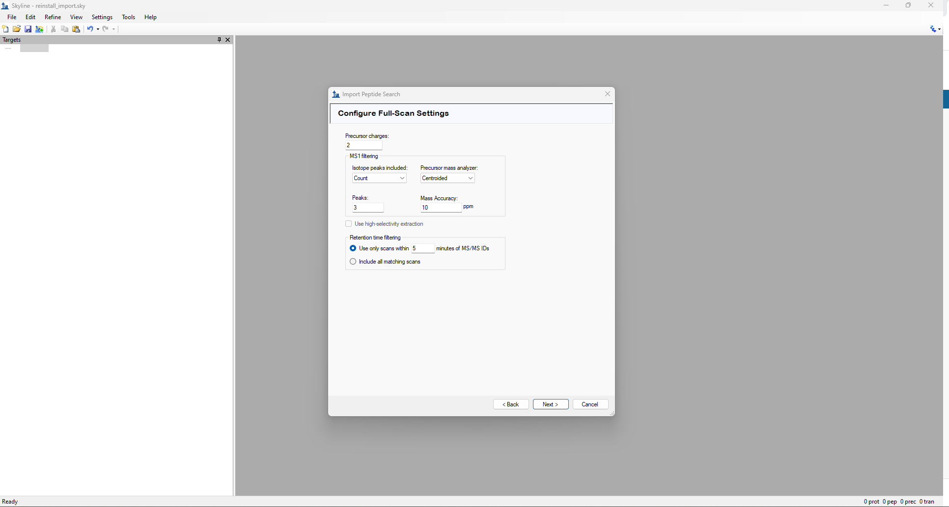Open the Settings menu
Image resolution: width=949 pixels, height=507 pixels.
pyautogui.click(x=102, y=17)
